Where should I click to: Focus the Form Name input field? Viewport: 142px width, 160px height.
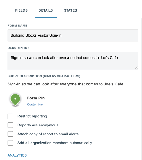coord(73,35)
